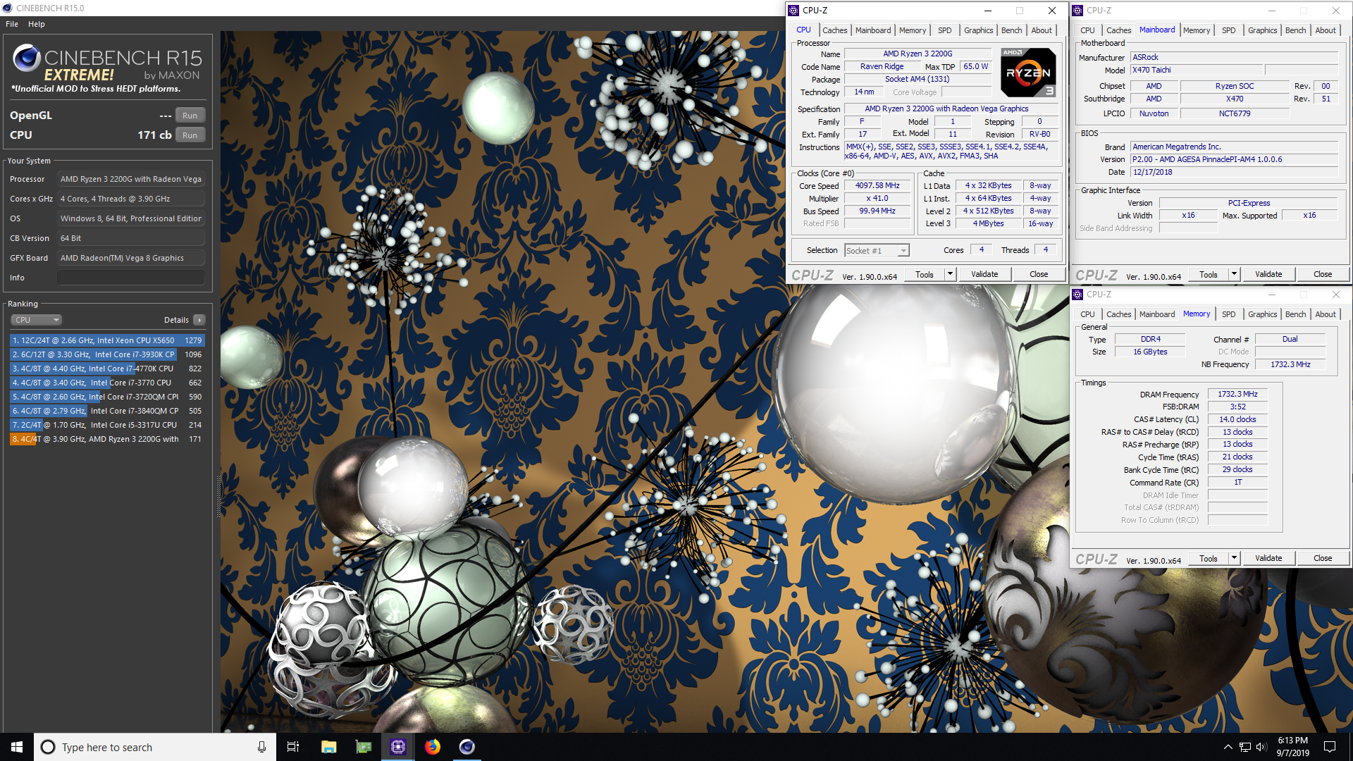Image resolution: width=1353 pixels, height=761 pixels.
Task: Click Tools button in Memory window
Action: 1209,559
